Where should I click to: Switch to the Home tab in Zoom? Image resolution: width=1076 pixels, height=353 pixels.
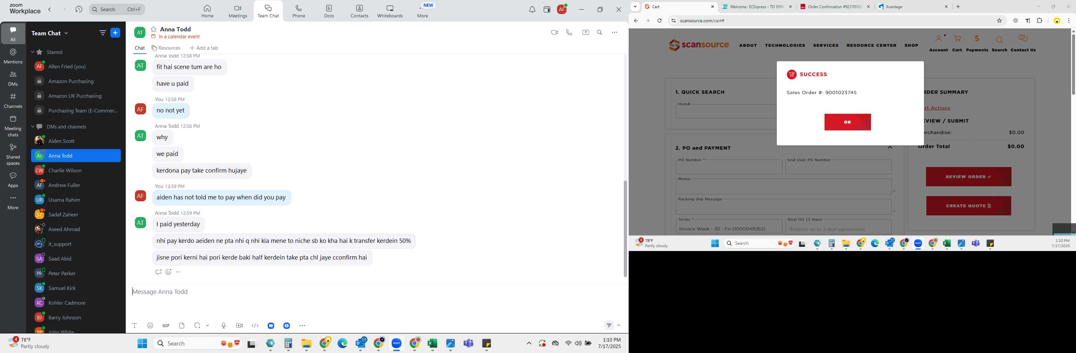tap(207, 11)
